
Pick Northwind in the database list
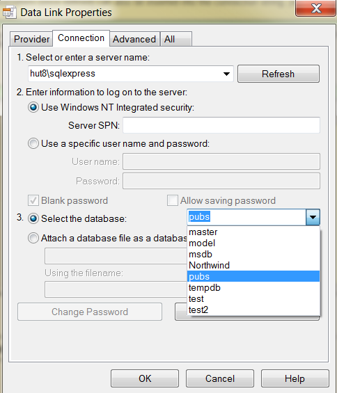click(x=253, y=265)
